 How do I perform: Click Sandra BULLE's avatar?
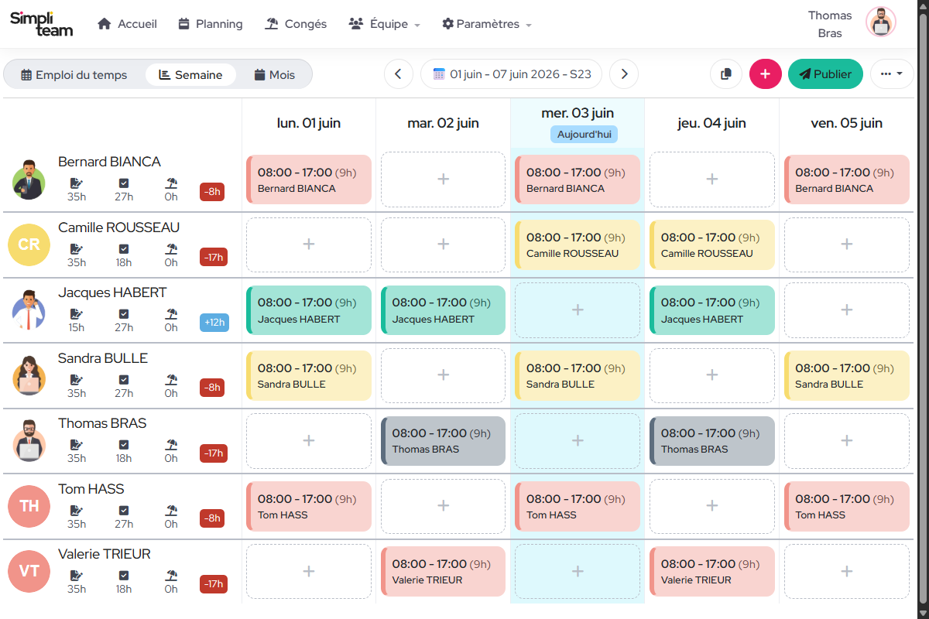click(29, 375)
